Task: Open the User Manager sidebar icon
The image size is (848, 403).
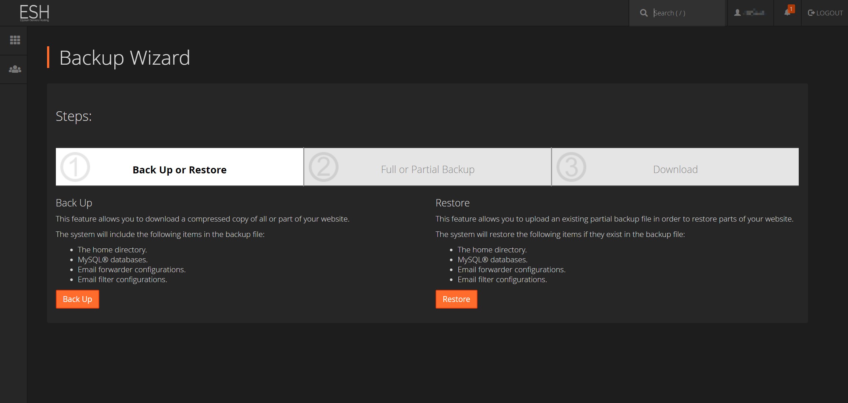Action: (15, 69)
